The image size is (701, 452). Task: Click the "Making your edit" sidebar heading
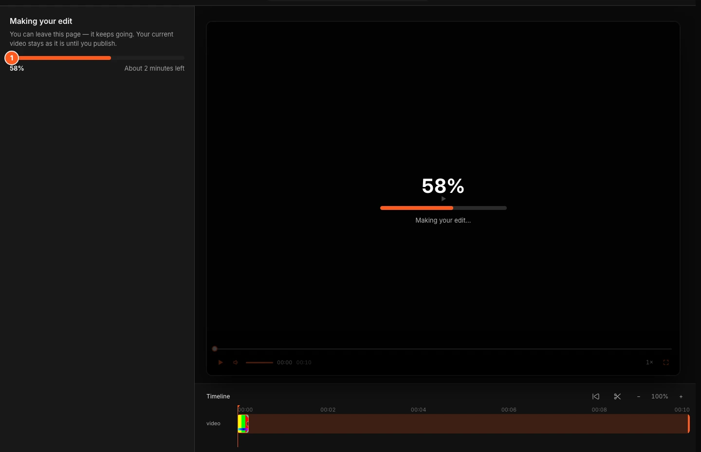[41, 21]
